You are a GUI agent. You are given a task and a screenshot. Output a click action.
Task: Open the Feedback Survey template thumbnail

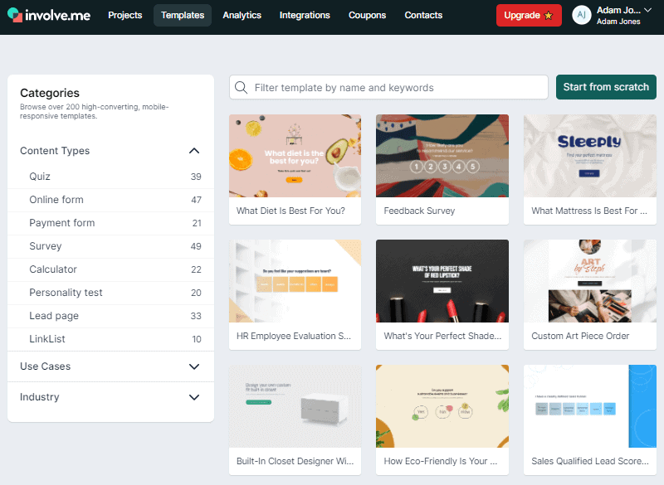click(442, 156)
